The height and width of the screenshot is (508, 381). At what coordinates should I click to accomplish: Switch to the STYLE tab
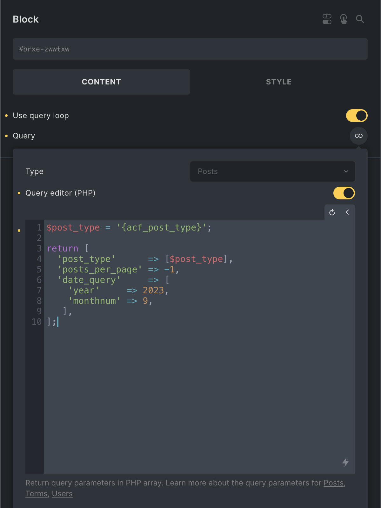[x=278, y=82]
